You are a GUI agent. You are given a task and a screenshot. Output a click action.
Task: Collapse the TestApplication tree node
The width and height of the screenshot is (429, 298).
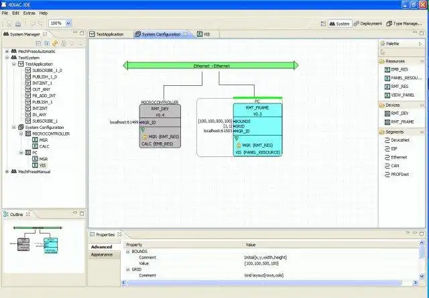pos(14,64)
